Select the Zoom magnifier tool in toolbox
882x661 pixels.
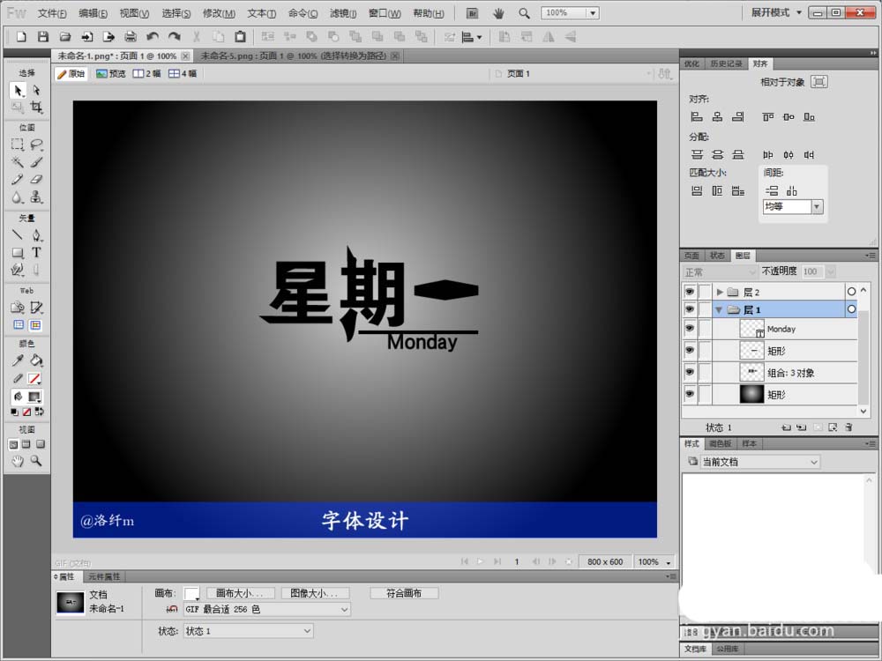(36, 461)
